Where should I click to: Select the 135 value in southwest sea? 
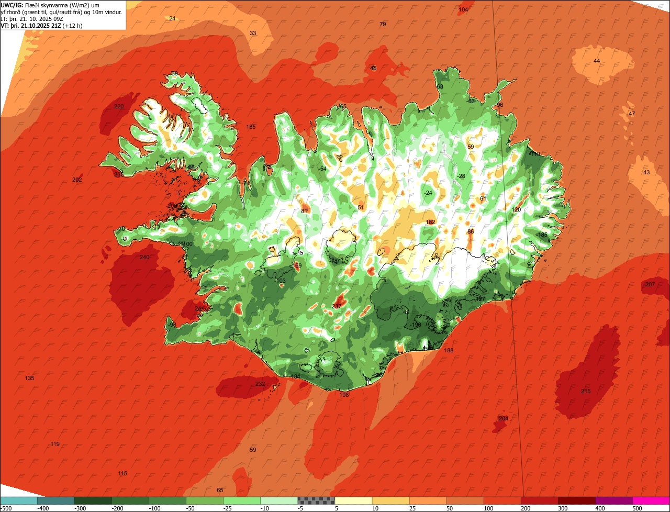pos(29,378)
